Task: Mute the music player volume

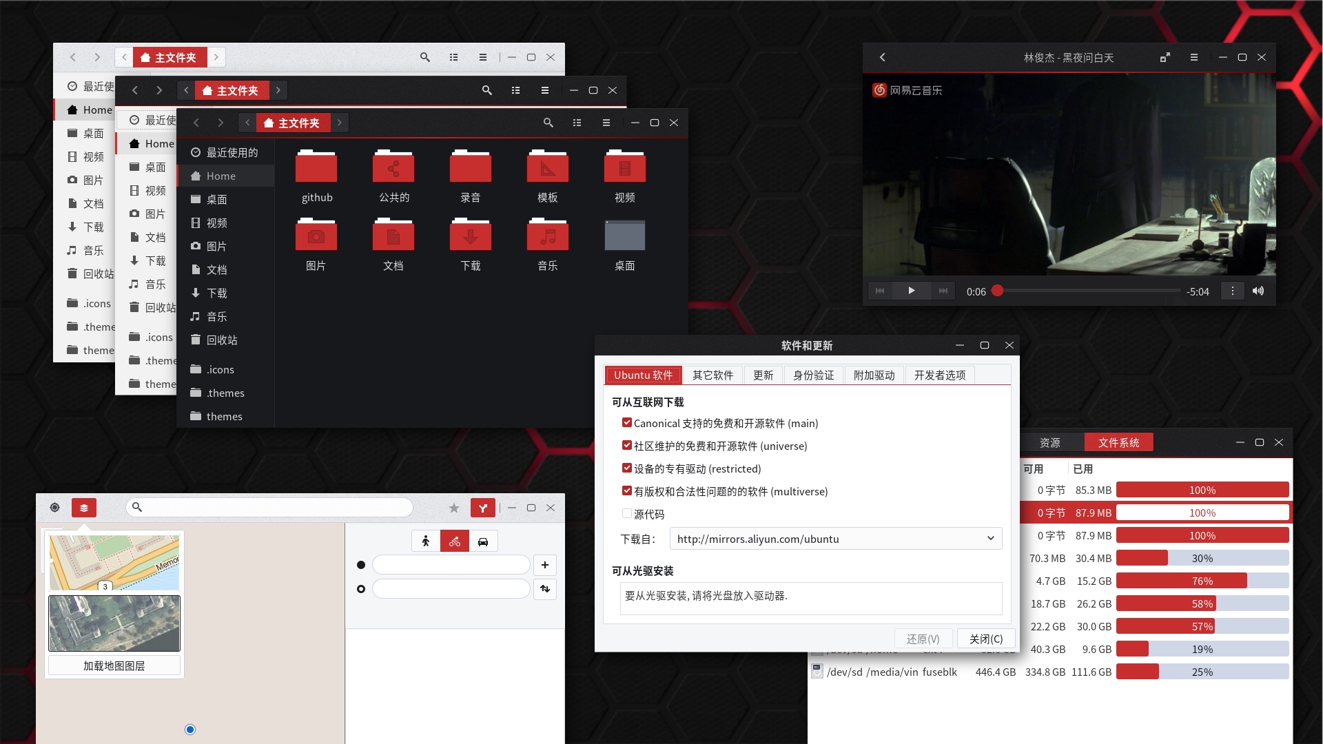Action: [x=1258, y=291]
